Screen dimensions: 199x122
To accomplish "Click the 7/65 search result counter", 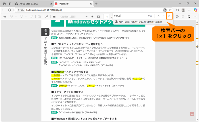I will click(x=150, y=16).
